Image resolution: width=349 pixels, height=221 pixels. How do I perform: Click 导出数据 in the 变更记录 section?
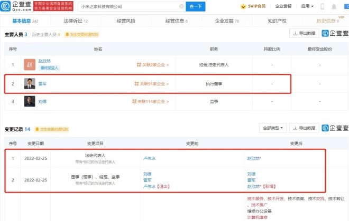point(304,128)
